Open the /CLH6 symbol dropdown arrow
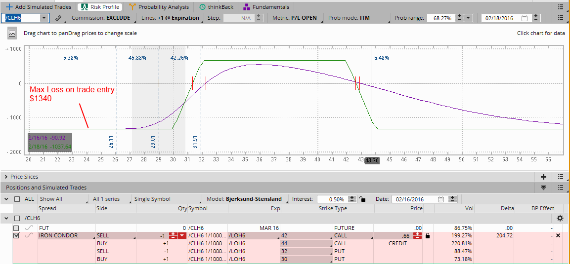This screenshot has width=570, height=264. pyautogui.click(x=44, y=18)
